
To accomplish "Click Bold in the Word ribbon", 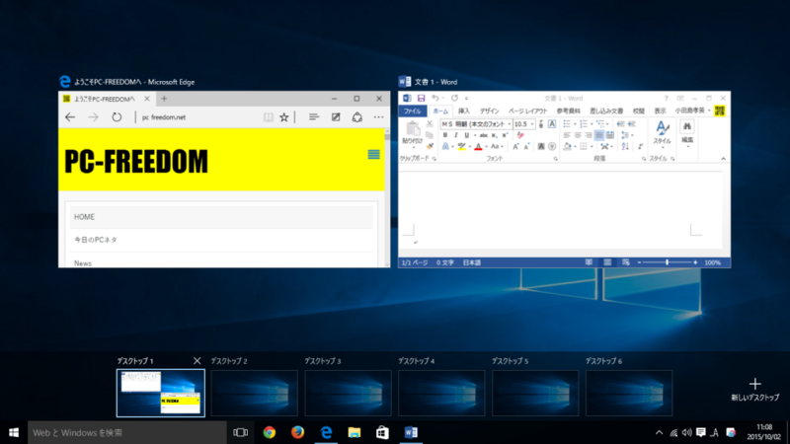I will [x=445, y=135].
